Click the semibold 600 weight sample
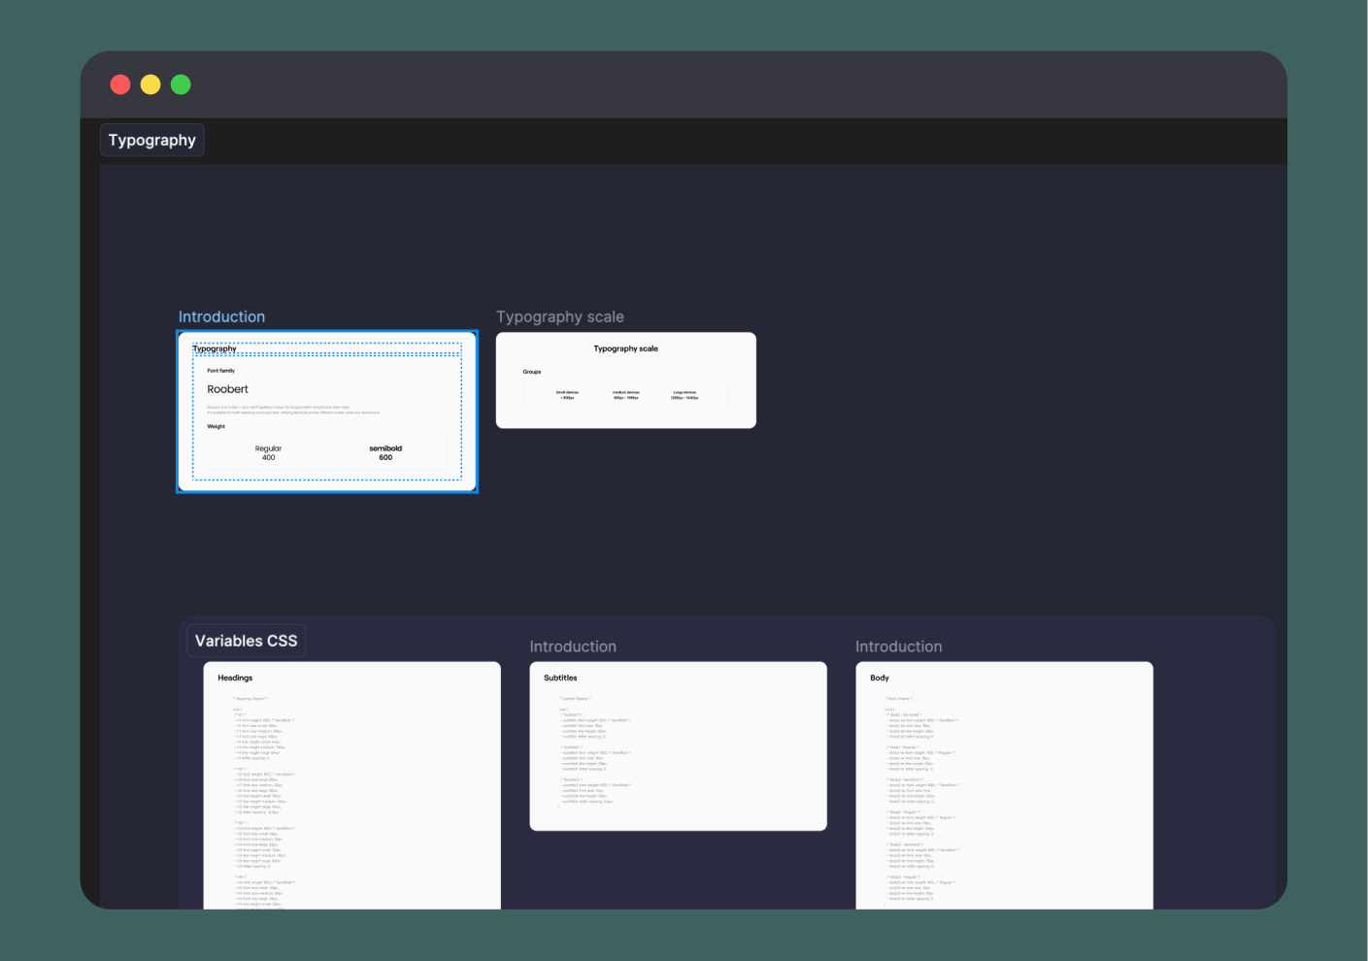This screenshot has height=961, width=1368. click(385, 453)
